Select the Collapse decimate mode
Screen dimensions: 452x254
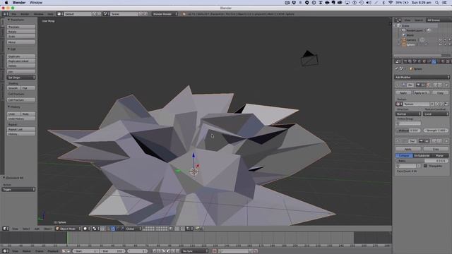click(404, 155)
